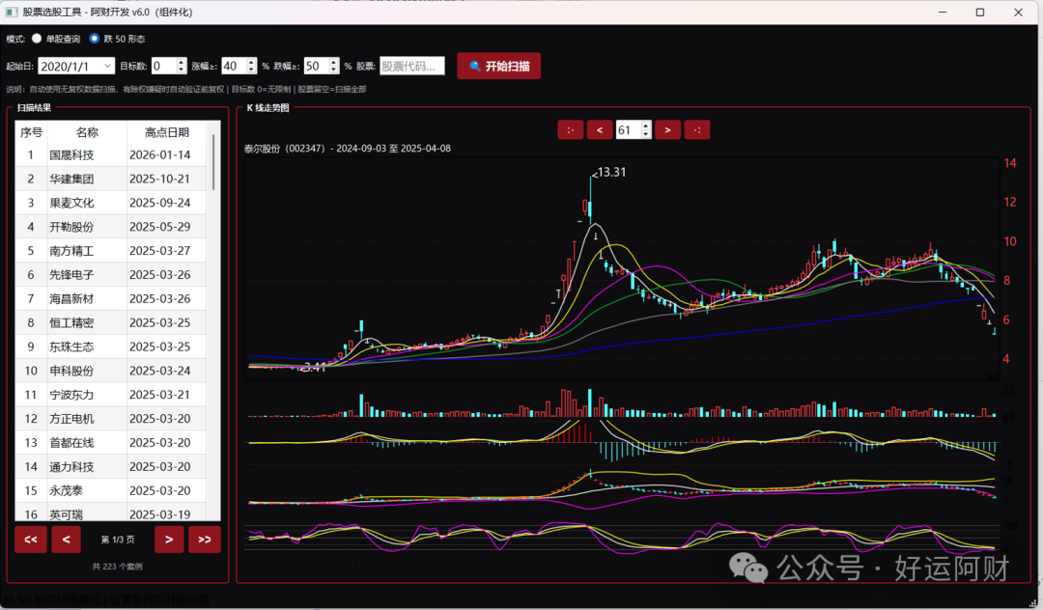Select the 先锋电子 row in results
Screen dimensions: 1043x610
pos(111,274)
